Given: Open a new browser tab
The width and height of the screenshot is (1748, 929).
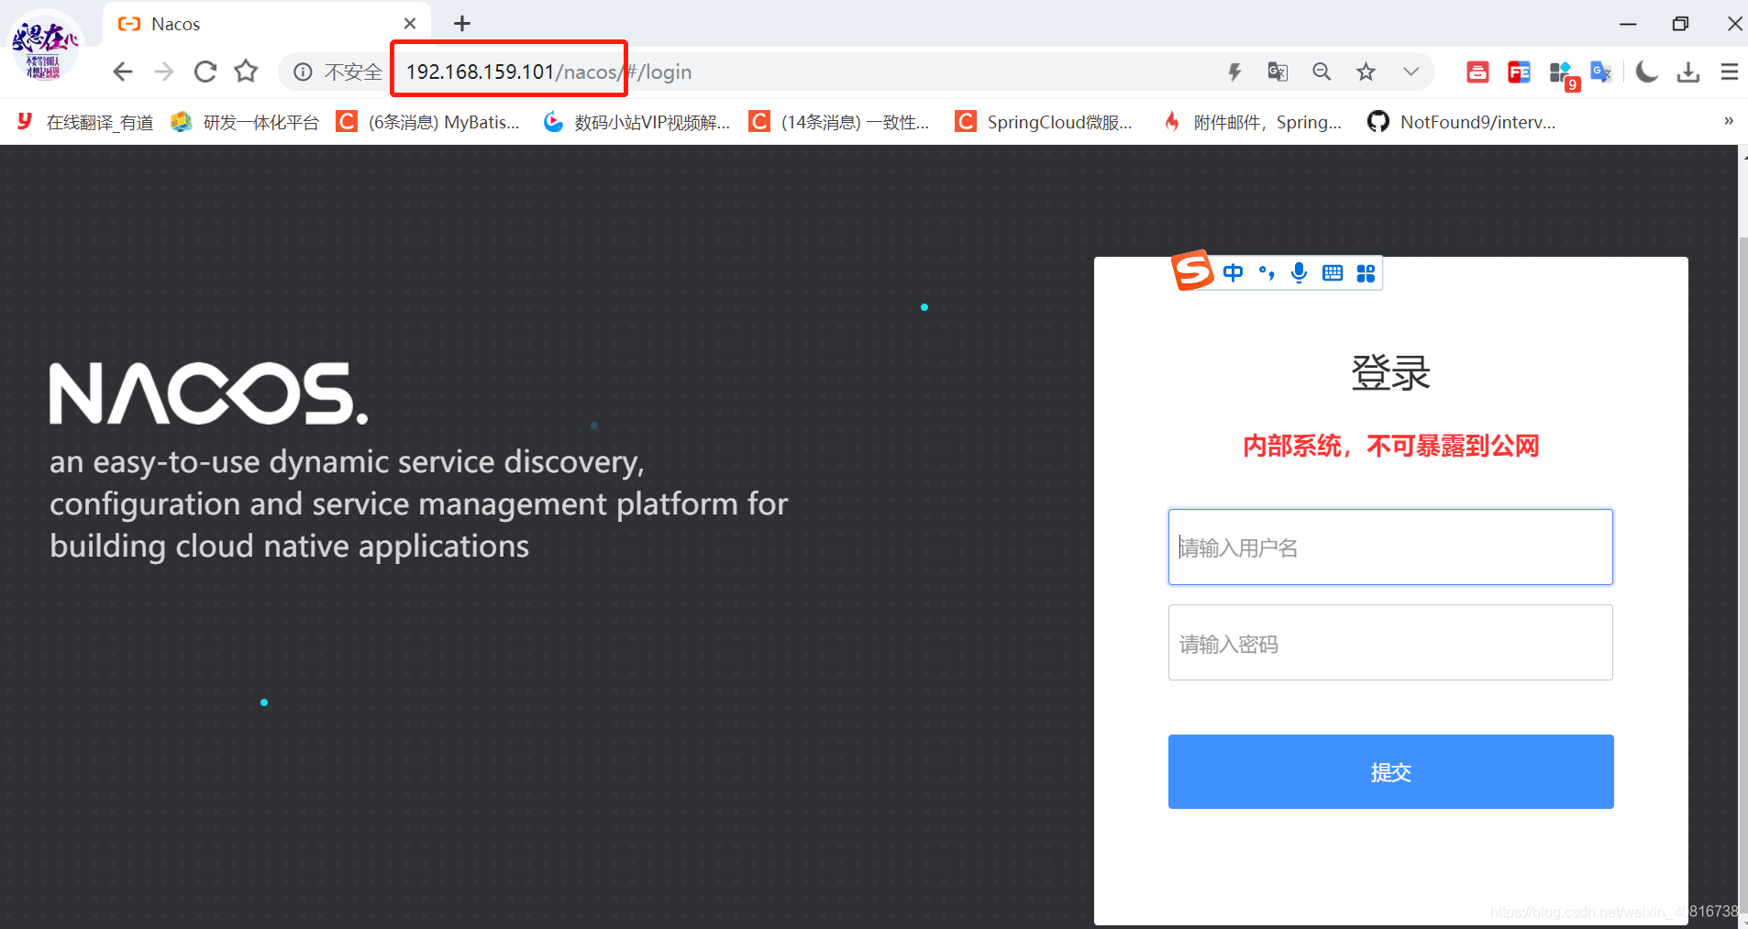Looking at the screenshot, I should tap(462, 24).
